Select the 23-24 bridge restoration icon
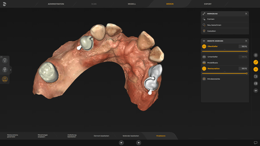Viewport: 260px width, 146px height. pyautogui.click(x=5, y=79)
